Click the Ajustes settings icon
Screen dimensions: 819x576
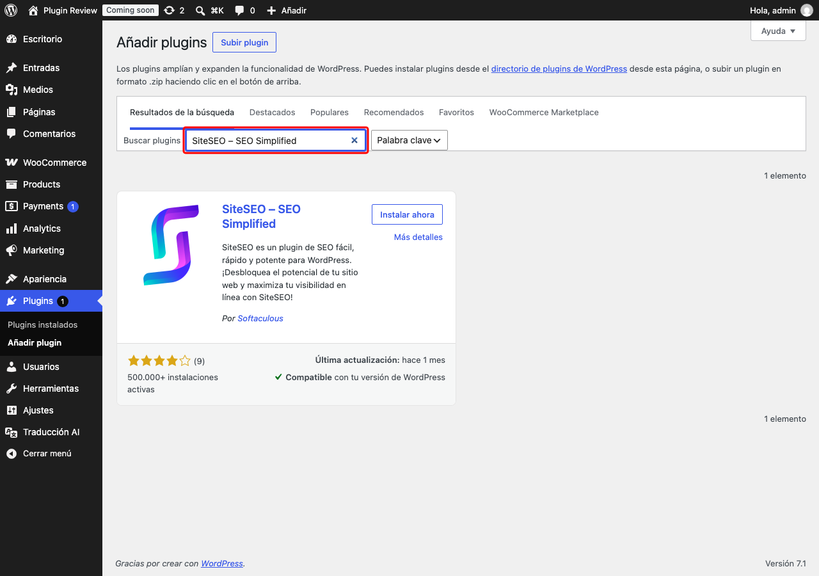(x=12, y=410)
